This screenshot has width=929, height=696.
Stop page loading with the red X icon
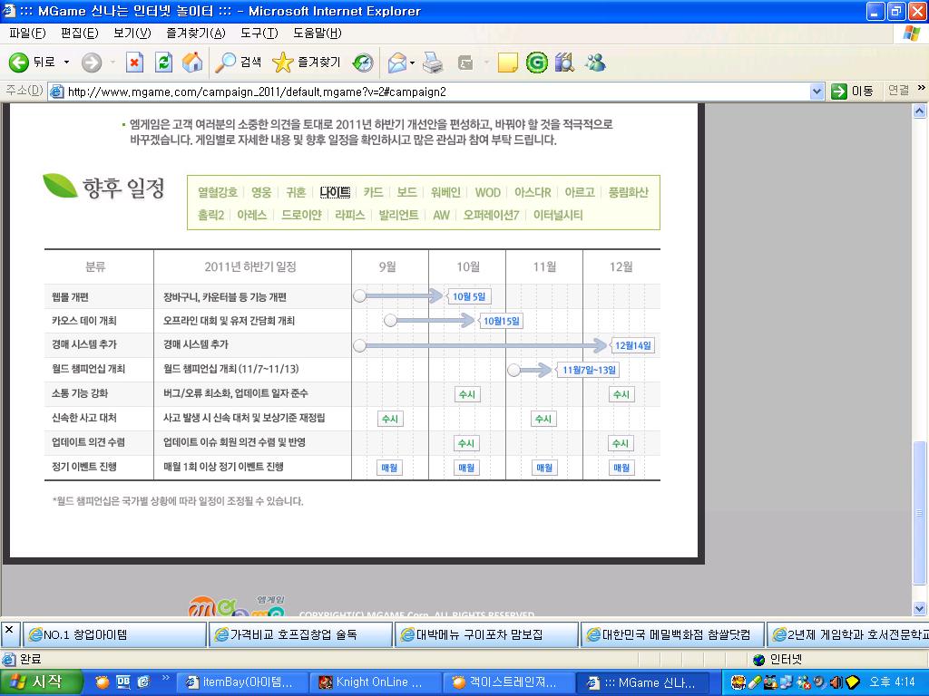(x=135, y=63)
